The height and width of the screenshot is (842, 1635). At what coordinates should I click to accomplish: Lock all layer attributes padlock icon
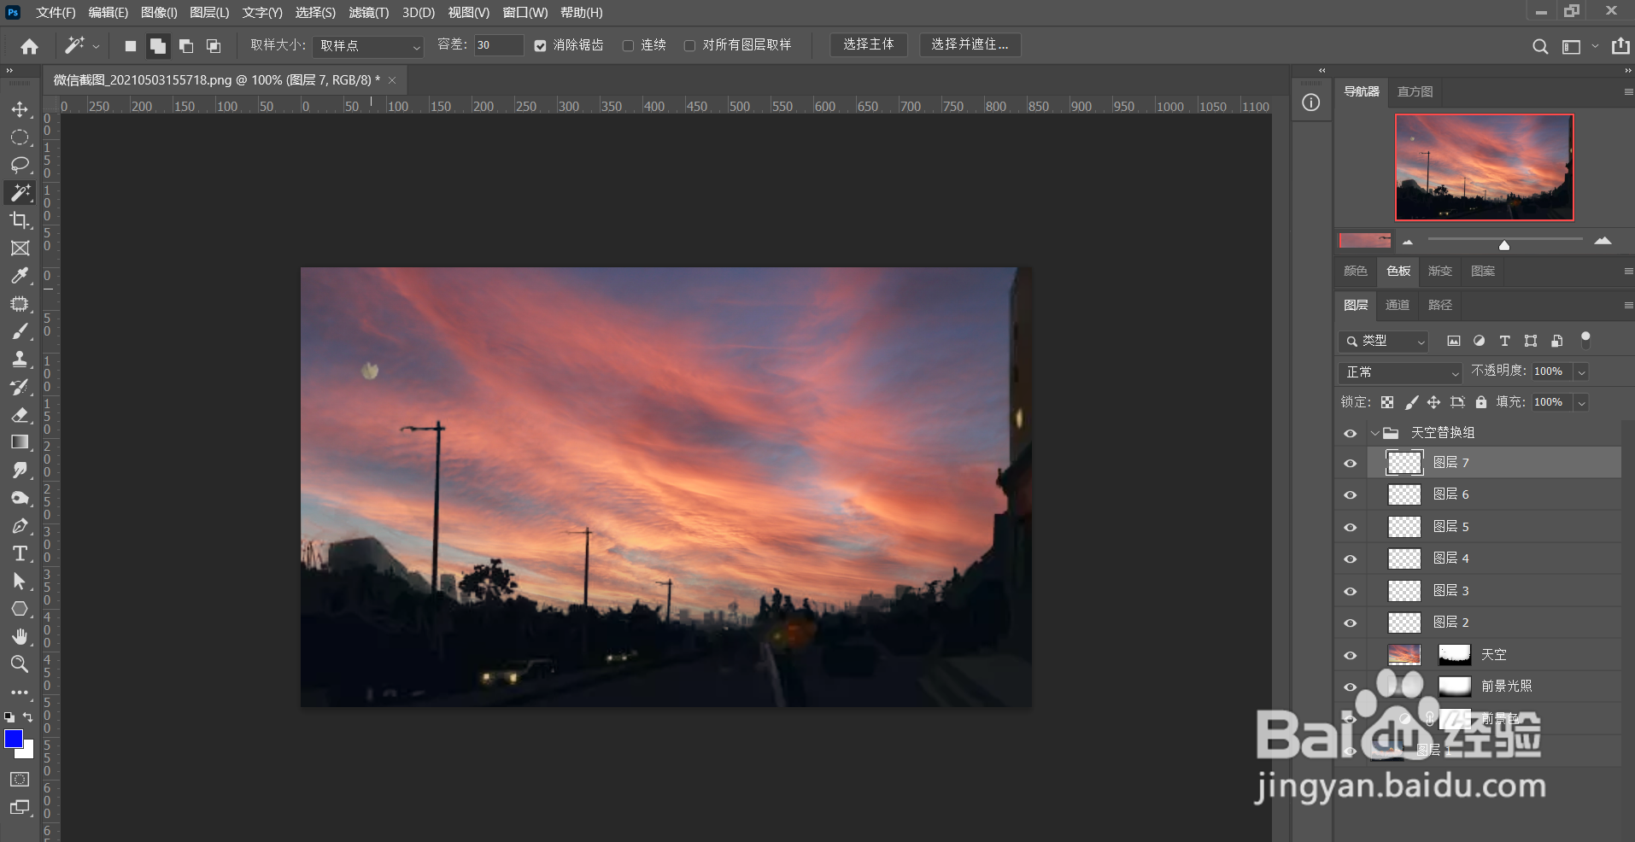pos(1481,402)
